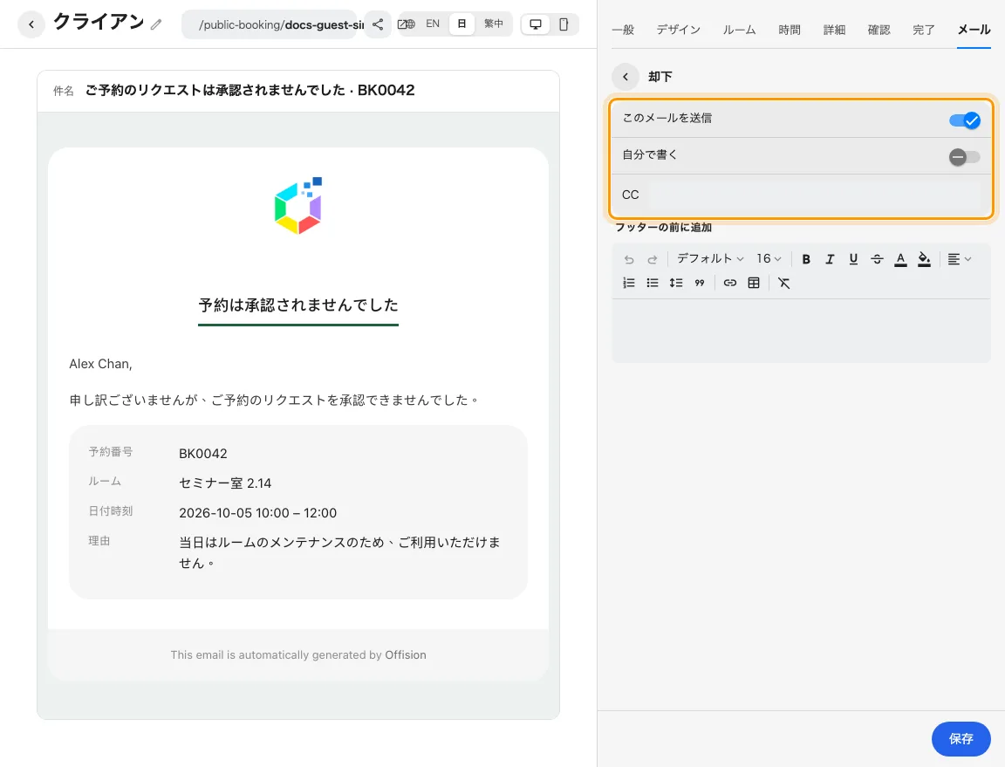
Task: Open the 詳細 tab
Action: (x=834, y=30)
